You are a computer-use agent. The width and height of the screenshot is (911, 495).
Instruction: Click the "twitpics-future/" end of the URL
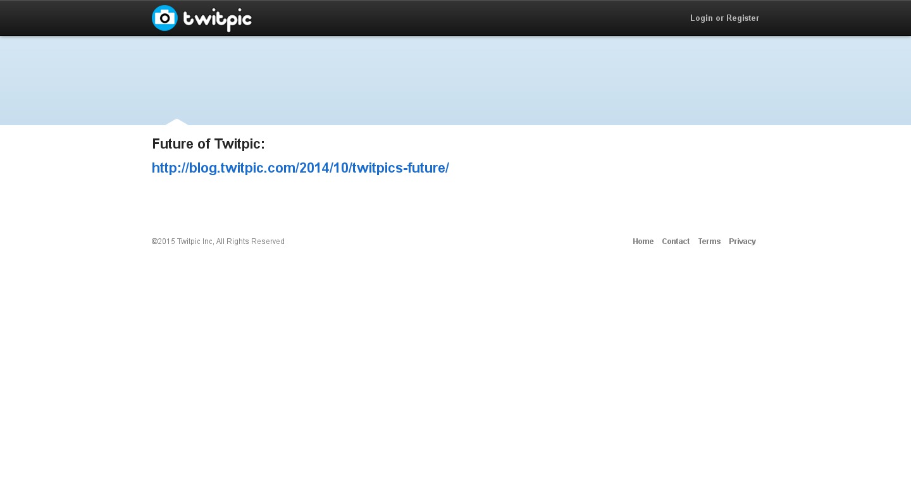pos(400,168)
